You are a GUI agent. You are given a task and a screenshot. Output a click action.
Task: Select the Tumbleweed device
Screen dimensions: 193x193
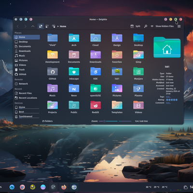pos(27,117)
